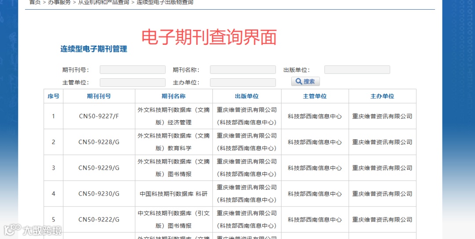475x239 pixels.
Task: Click the 搜索 search button
Action: point(305,81)
